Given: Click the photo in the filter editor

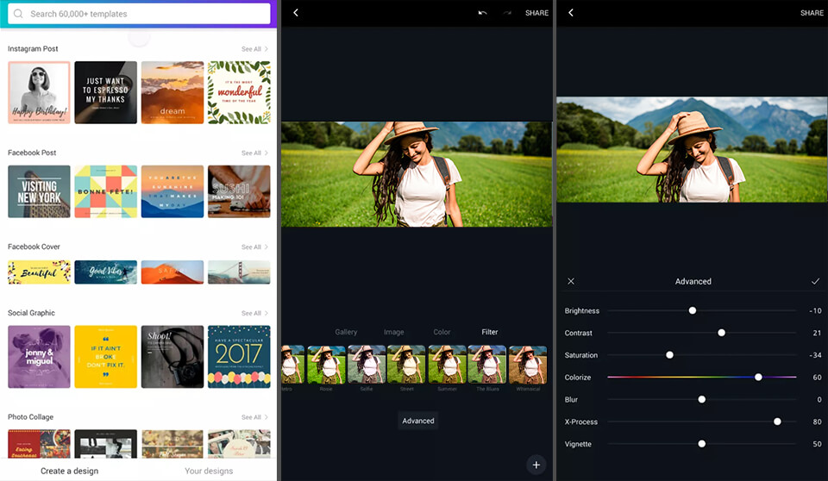Looking at the screenshot, I should [417, 174].
